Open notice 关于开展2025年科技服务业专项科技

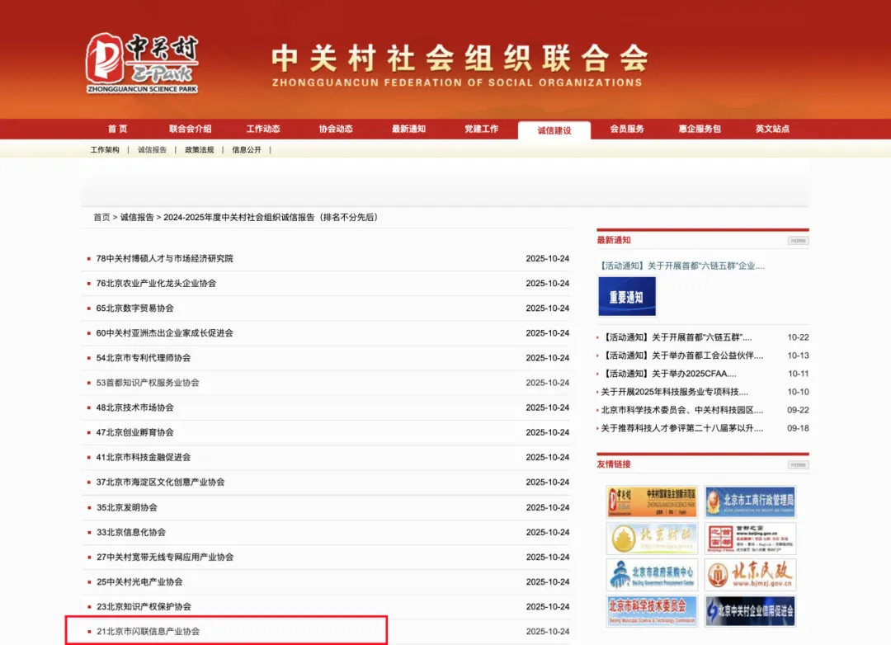[674, 392]
